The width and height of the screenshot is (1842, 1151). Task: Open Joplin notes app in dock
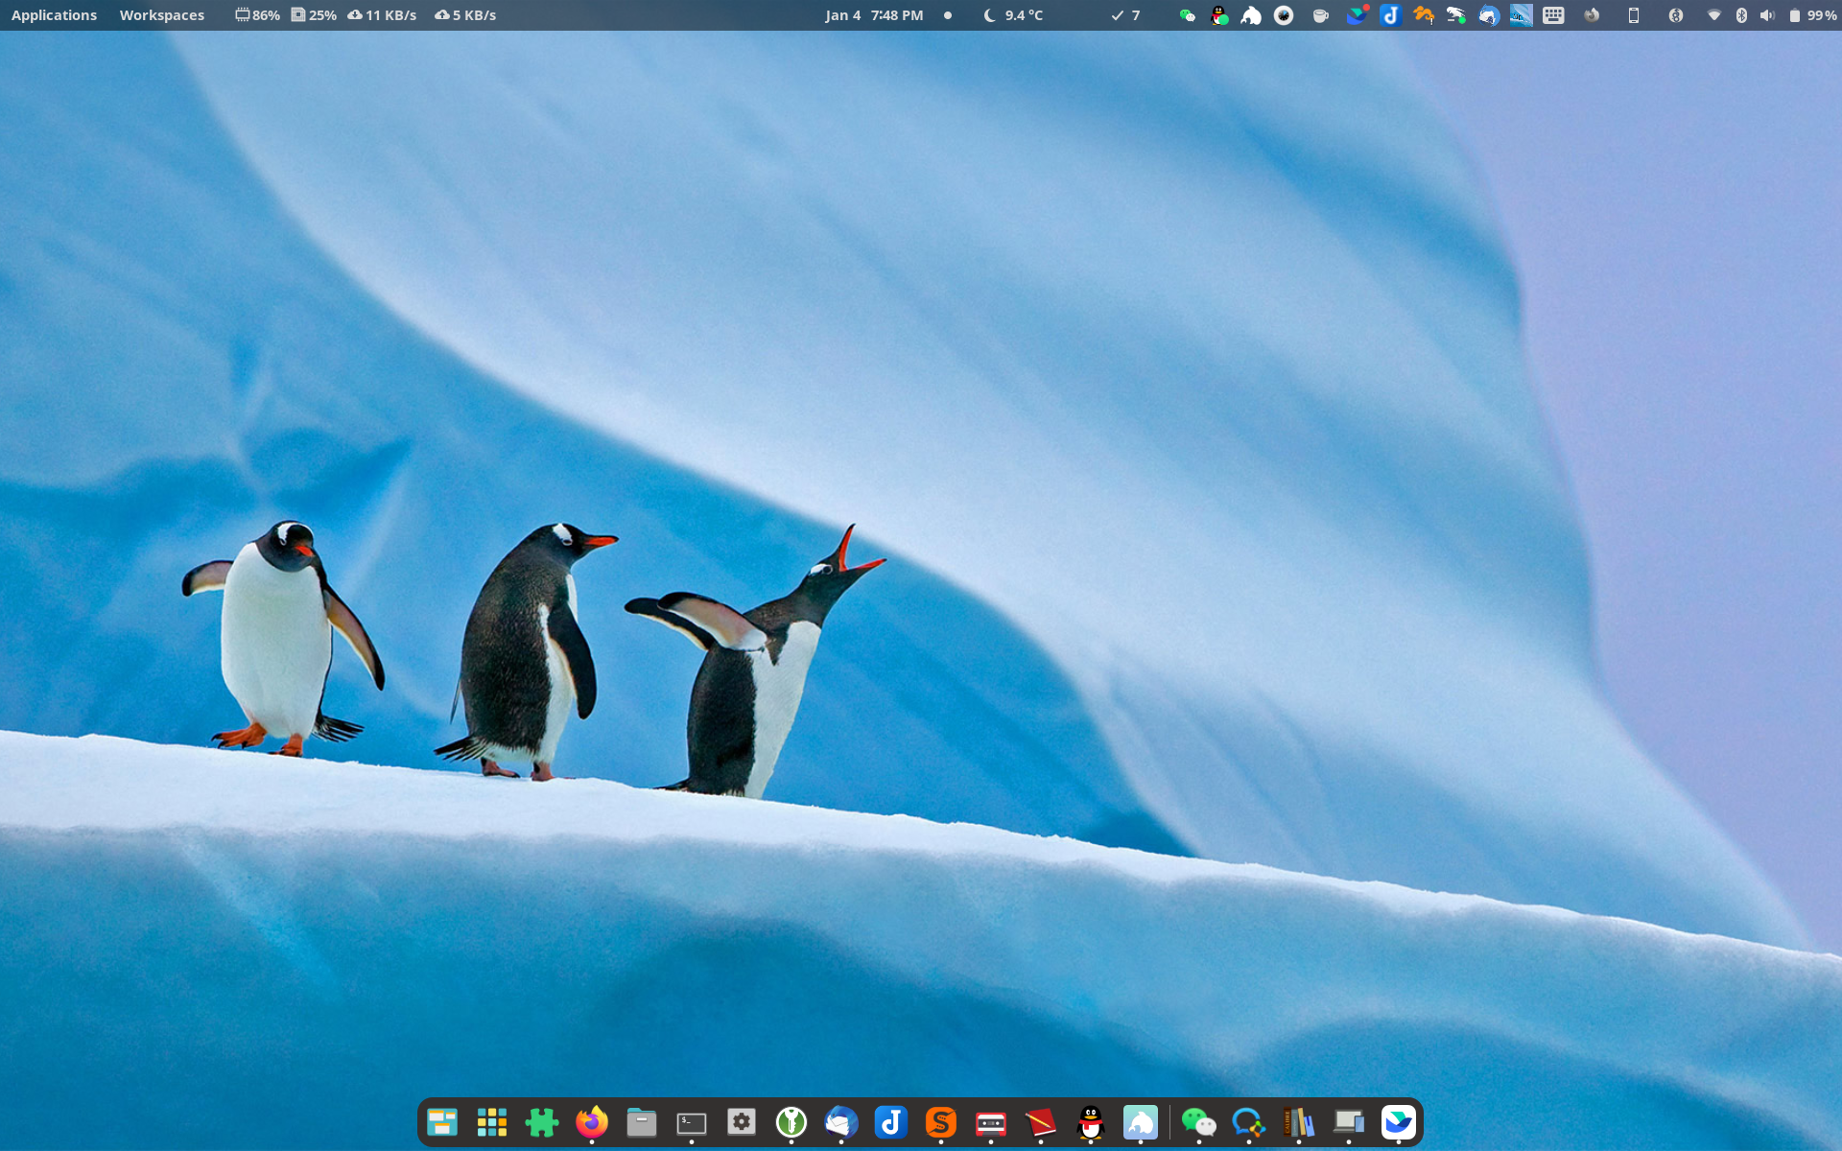click(x=891, y=1121)
